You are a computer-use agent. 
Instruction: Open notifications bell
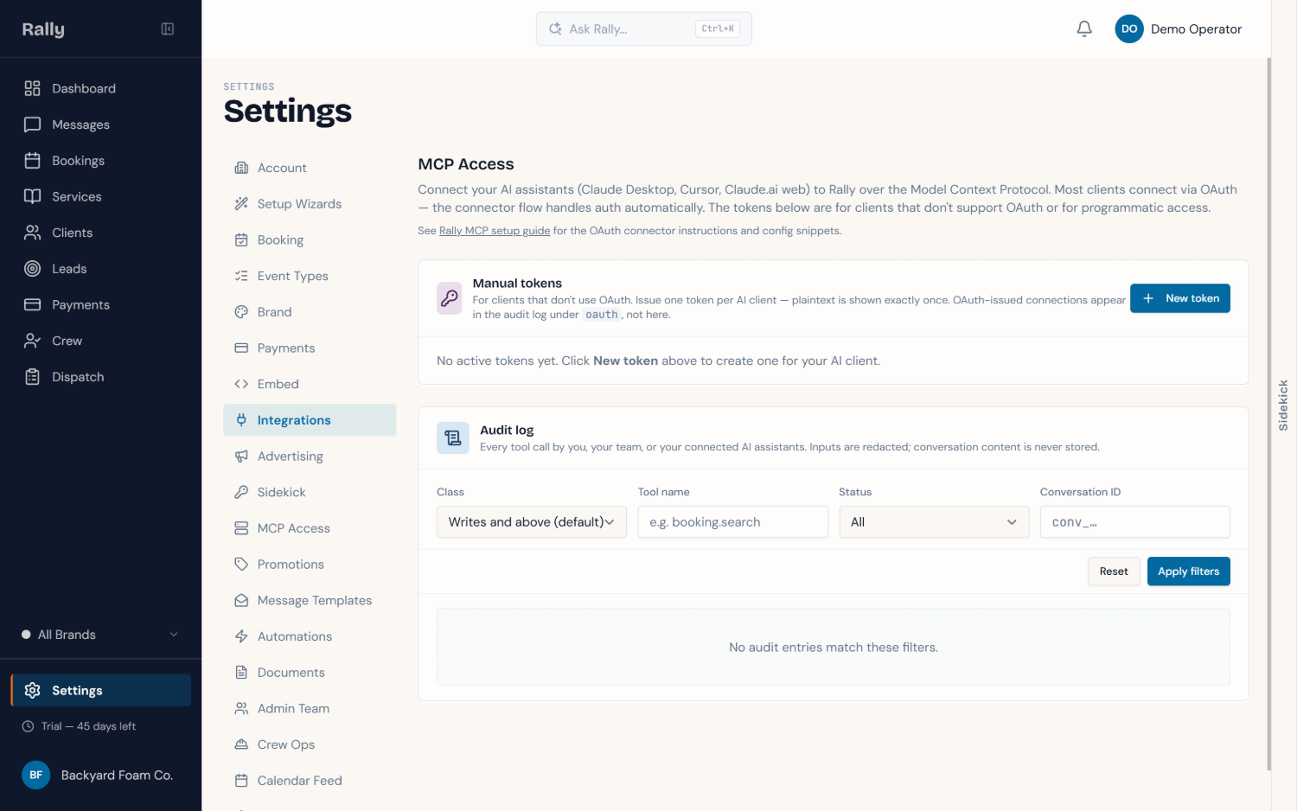point(1084,29)
